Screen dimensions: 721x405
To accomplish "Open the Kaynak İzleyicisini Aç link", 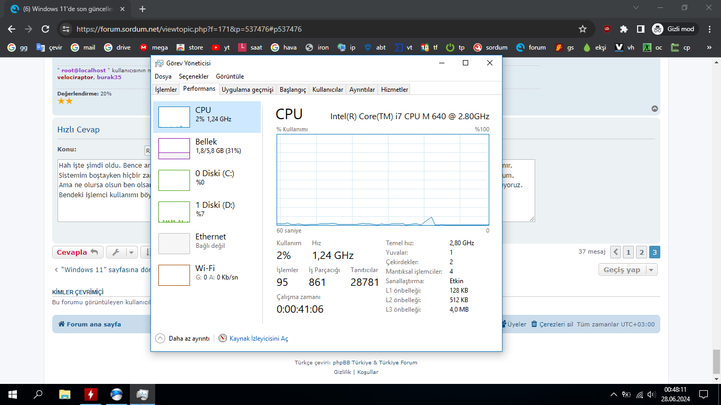I will (259, 339).
